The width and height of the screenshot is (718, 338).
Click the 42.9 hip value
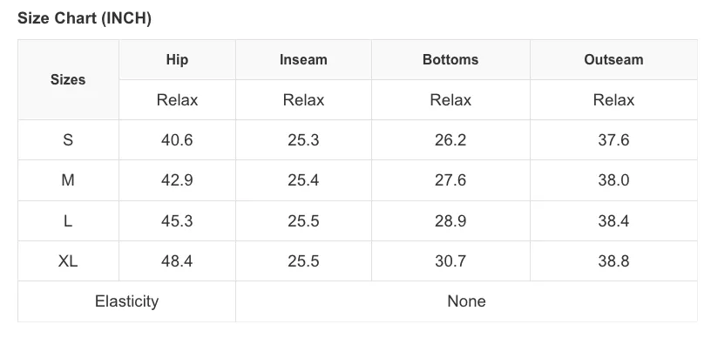click(x=177, y=180)
